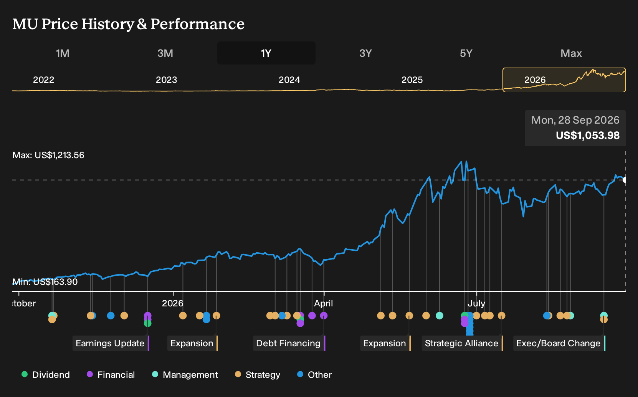
Task: Click the orange dot directly above Strategic Alliance
Action: pos(501,316)
